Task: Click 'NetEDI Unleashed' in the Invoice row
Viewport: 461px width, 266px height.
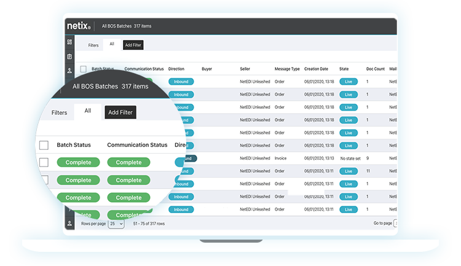Action: click(254, 158)
